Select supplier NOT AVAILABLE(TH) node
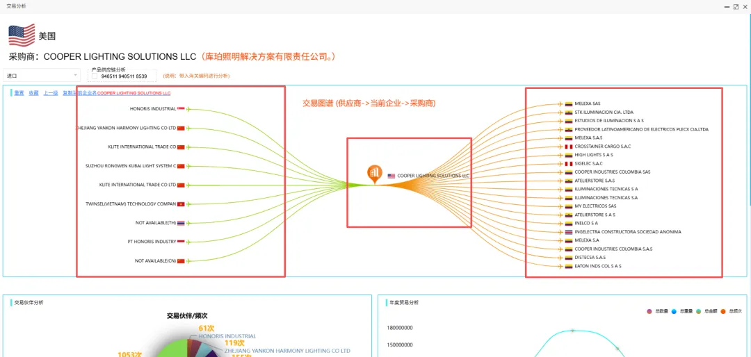The image size is (751, 357). click(156, 223)
